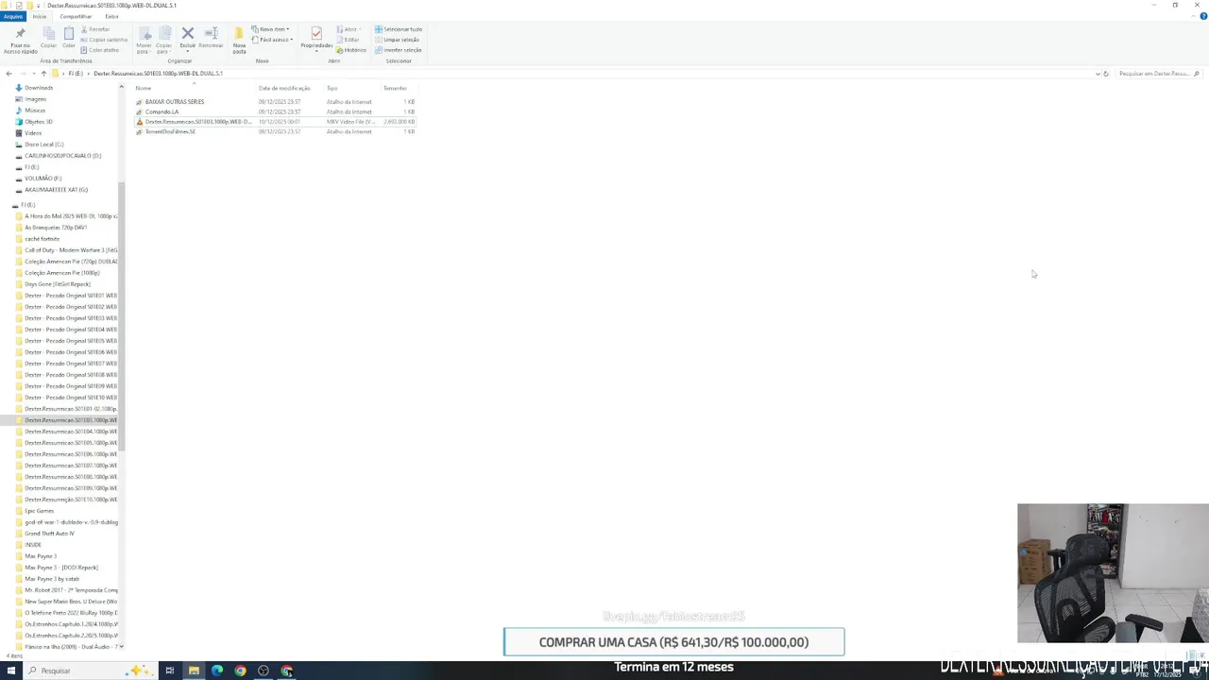Click Limpar seleção in the ribbon
Viewport: 1209px width, 680px height.
[x=398, y=40]
